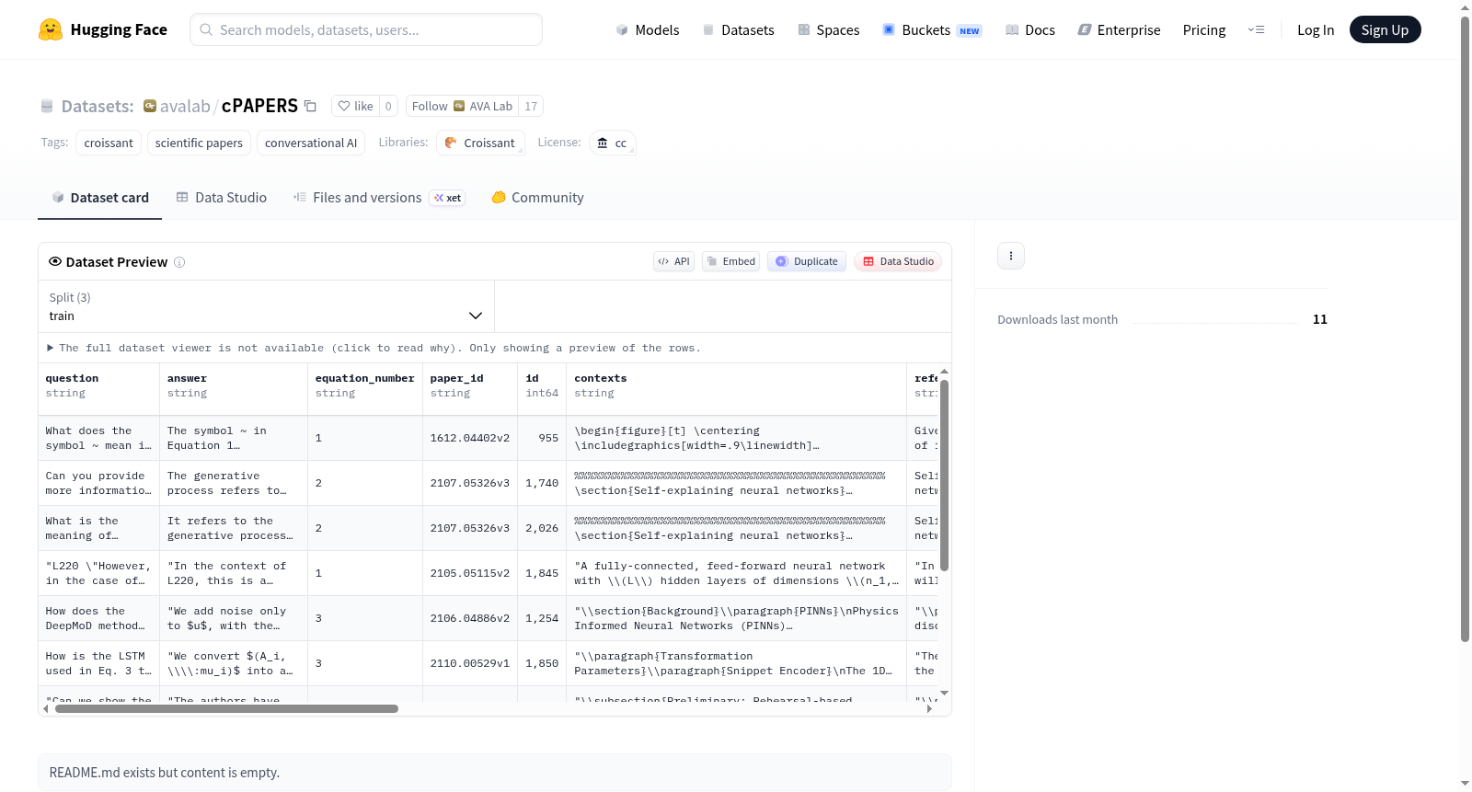The height and width of the screenshot is (792, 1472).
Task: Select the conversational AI tag
Action: 311,143
